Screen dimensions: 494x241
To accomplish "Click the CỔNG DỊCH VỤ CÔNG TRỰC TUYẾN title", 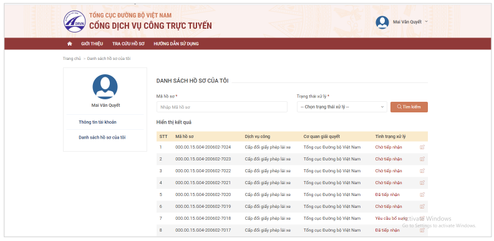I will 150,26.
